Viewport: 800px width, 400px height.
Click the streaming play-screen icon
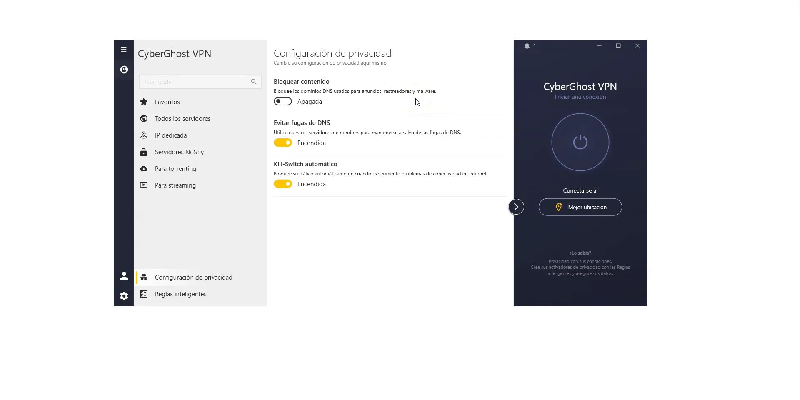(144, 185)
